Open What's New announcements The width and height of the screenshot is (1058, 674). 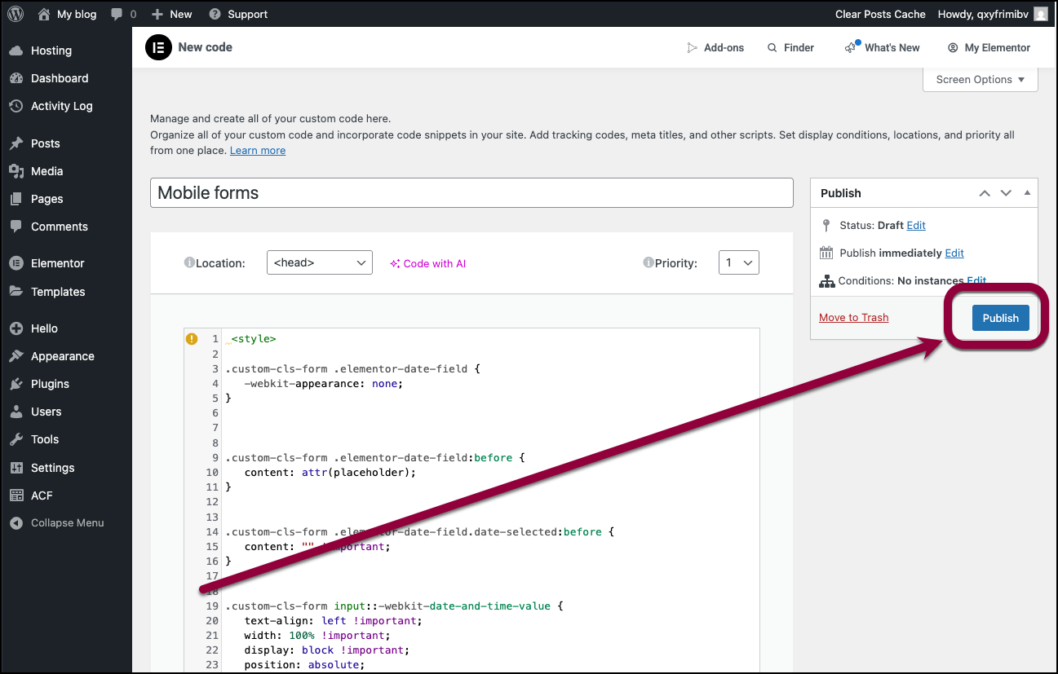[883, 48]
